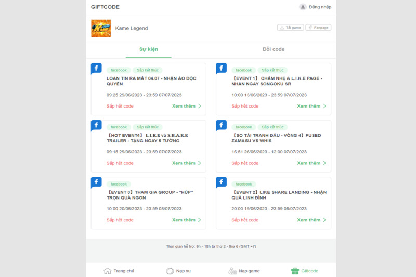Screen dimensions: 416x277
Task: Expand Xem thêm on EVENT 1 card
Action: point(311,106)
